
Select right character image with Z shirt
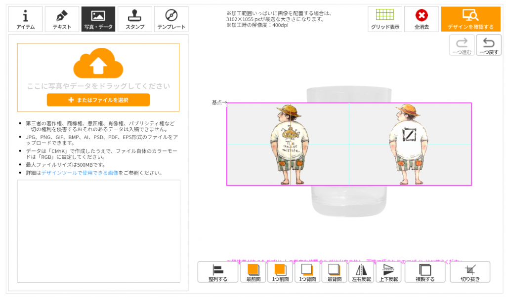pyautogui.click(x=409, y=144)
